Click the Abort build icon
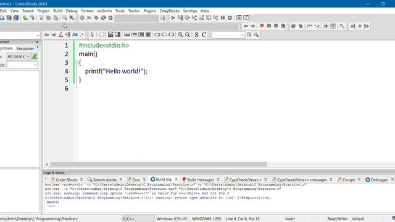 click(110, 18)
